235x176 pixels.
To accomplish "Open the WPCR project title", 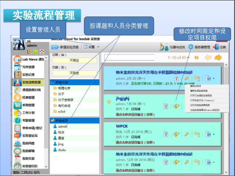I will [122, 126].
